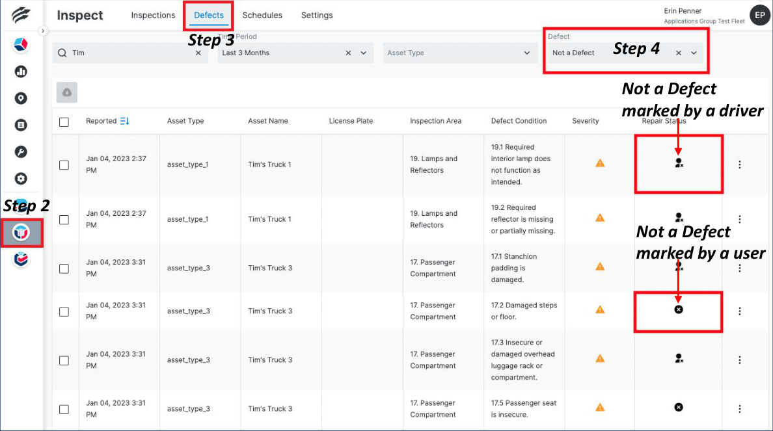Click the EP user avatar button

tap(759, 15)
